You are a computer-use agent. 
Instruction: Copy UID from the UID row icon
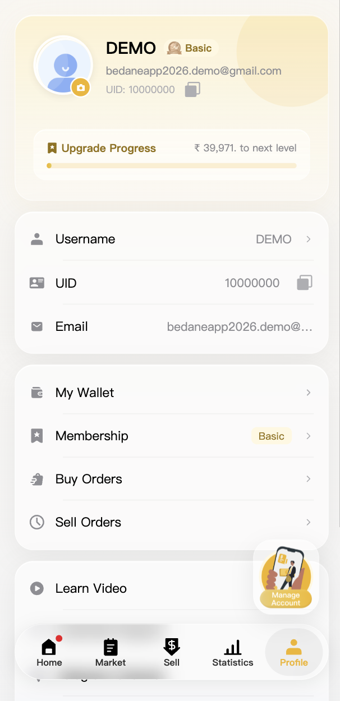click(x=305, y=283)
